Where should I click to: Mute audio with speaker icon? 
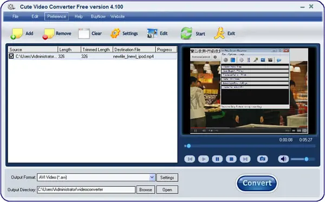click(283, 159)
